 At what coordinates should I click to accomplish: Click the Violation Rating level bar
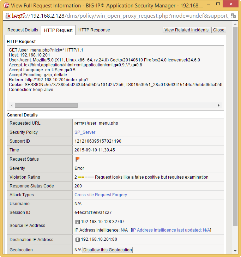click(x=86, y=177)
